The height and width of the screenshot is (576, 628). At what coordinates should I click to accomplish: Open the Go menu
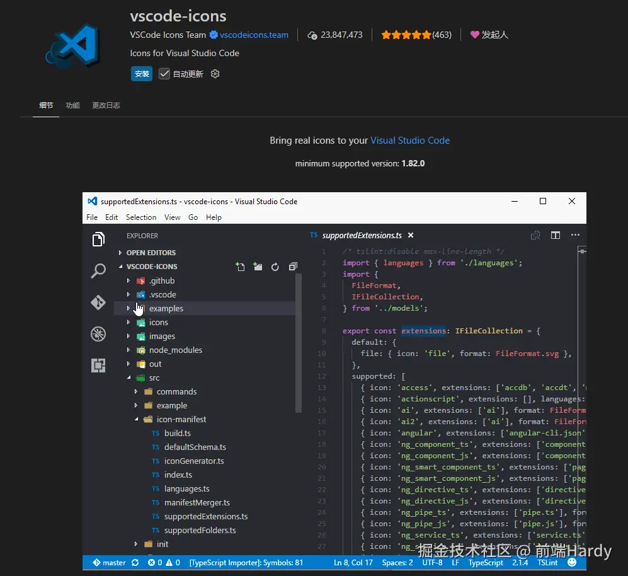(193, 217)
